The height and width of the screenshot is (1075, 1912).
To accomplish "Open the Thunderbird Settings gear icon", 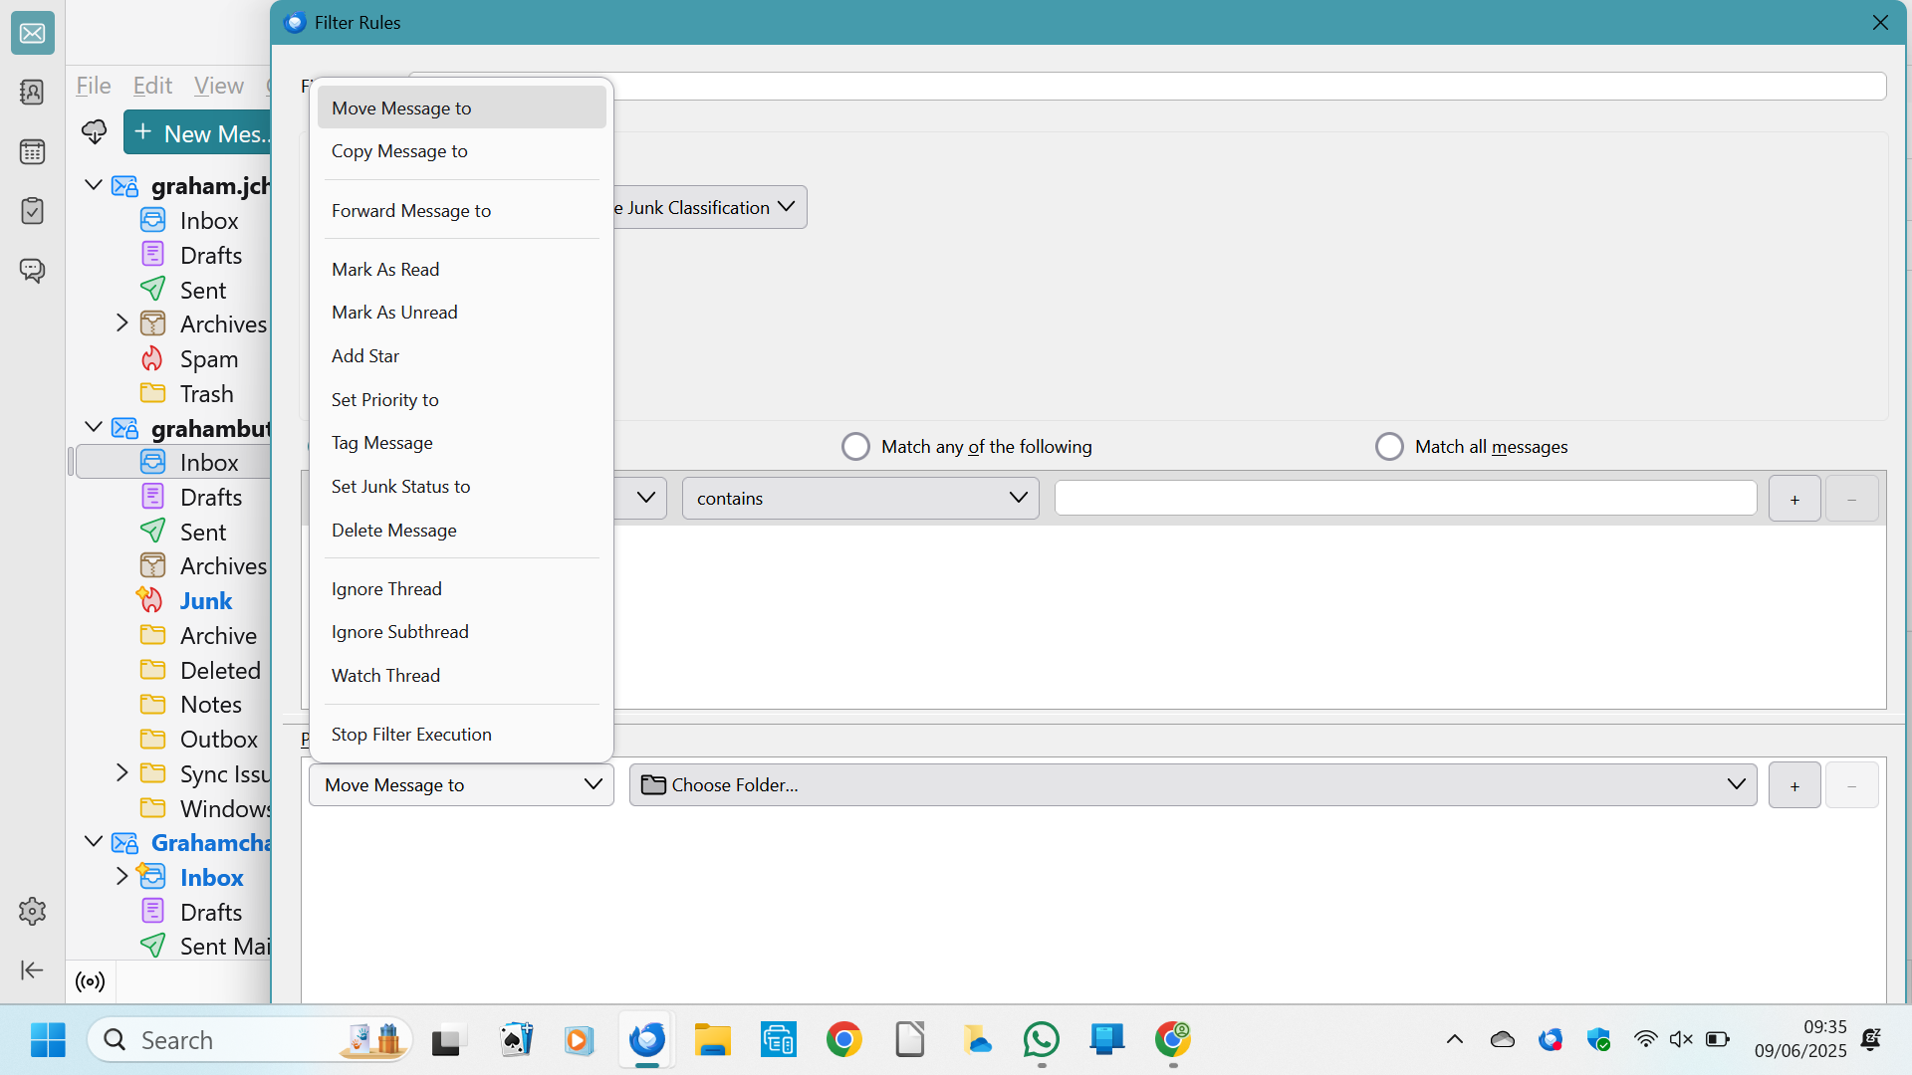I will (32, 911).
